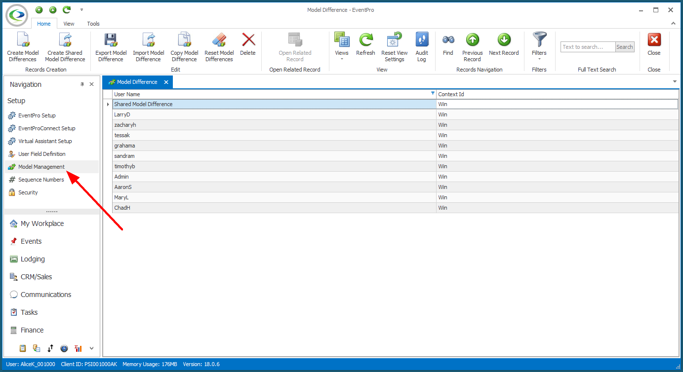Sort by the User Name column header
This screenshot has height=372, width=683.
pyautogui.click(x=274, y=94)
